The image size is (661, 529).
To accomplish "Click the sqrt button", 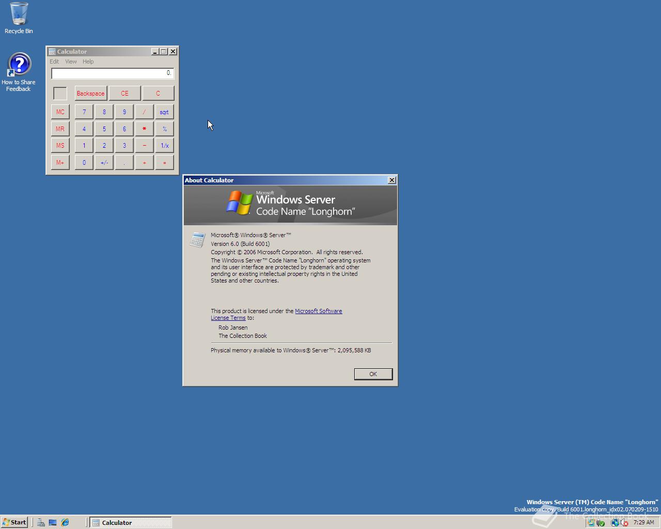I will click(165, 112).
